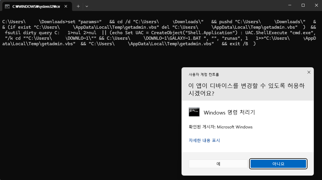The width and height of the screenshot is (322, 180).
Task: Click the 확인된 게시자: Microsoft Windows text
Action: coord(221,127)
